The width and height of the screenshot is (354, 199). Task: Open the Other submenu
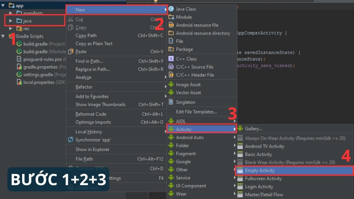[x=202, y=170]
